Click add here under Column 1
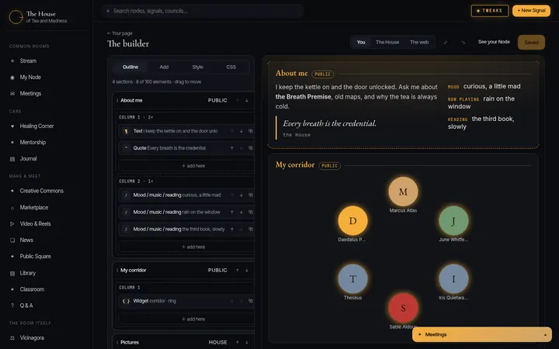The height and width of the screenshot is (349, 559). click(193, 166)
